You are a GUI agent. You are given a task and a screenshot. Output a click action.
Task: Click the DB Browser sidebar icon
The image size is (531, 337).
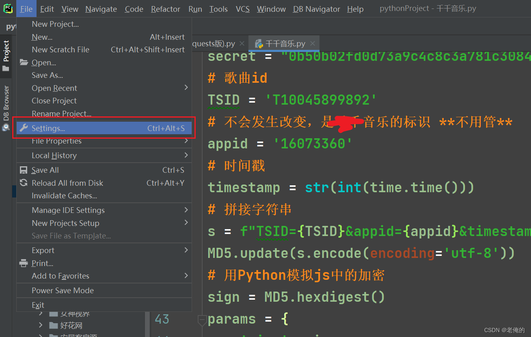click(x=6, y=127)
